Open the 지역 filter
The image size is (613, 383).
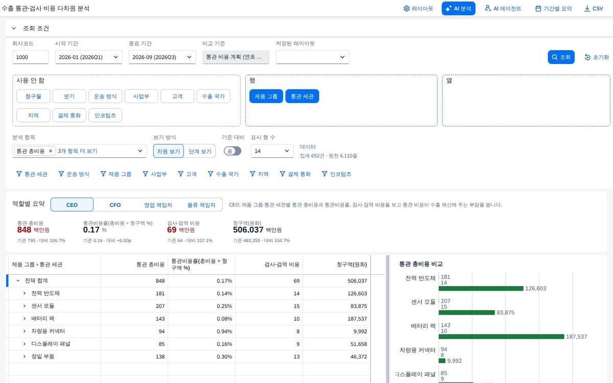click(260, 174)
